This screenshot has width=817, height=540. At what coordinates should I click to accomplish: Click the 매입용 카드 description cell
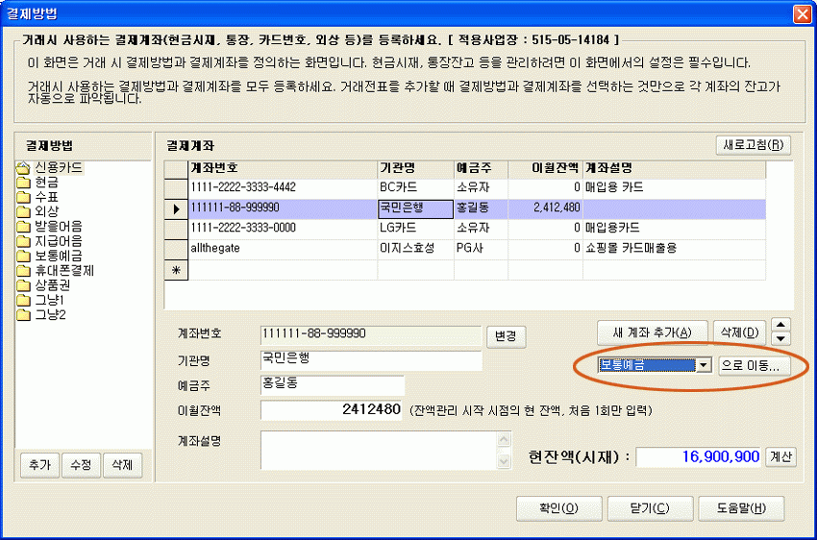[674, 188]
